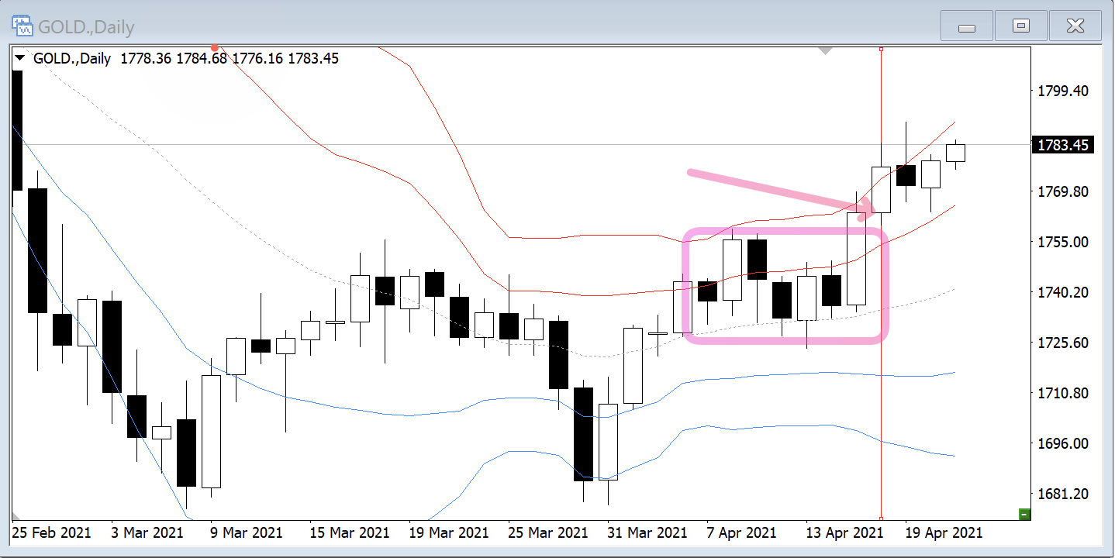Click the red dot at top chart edge
This screenshot has height=558, width=1115.
[x=214, y=48]
